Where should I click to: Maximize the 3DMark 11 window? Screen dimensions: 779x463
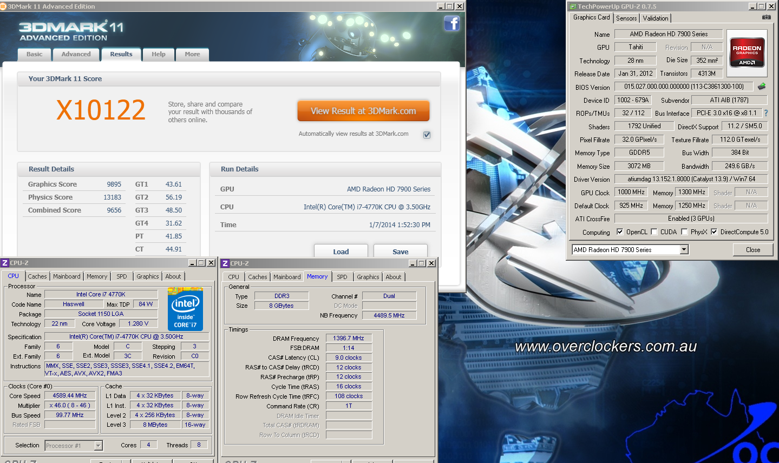pyautogui.click(x=449, y=6)
